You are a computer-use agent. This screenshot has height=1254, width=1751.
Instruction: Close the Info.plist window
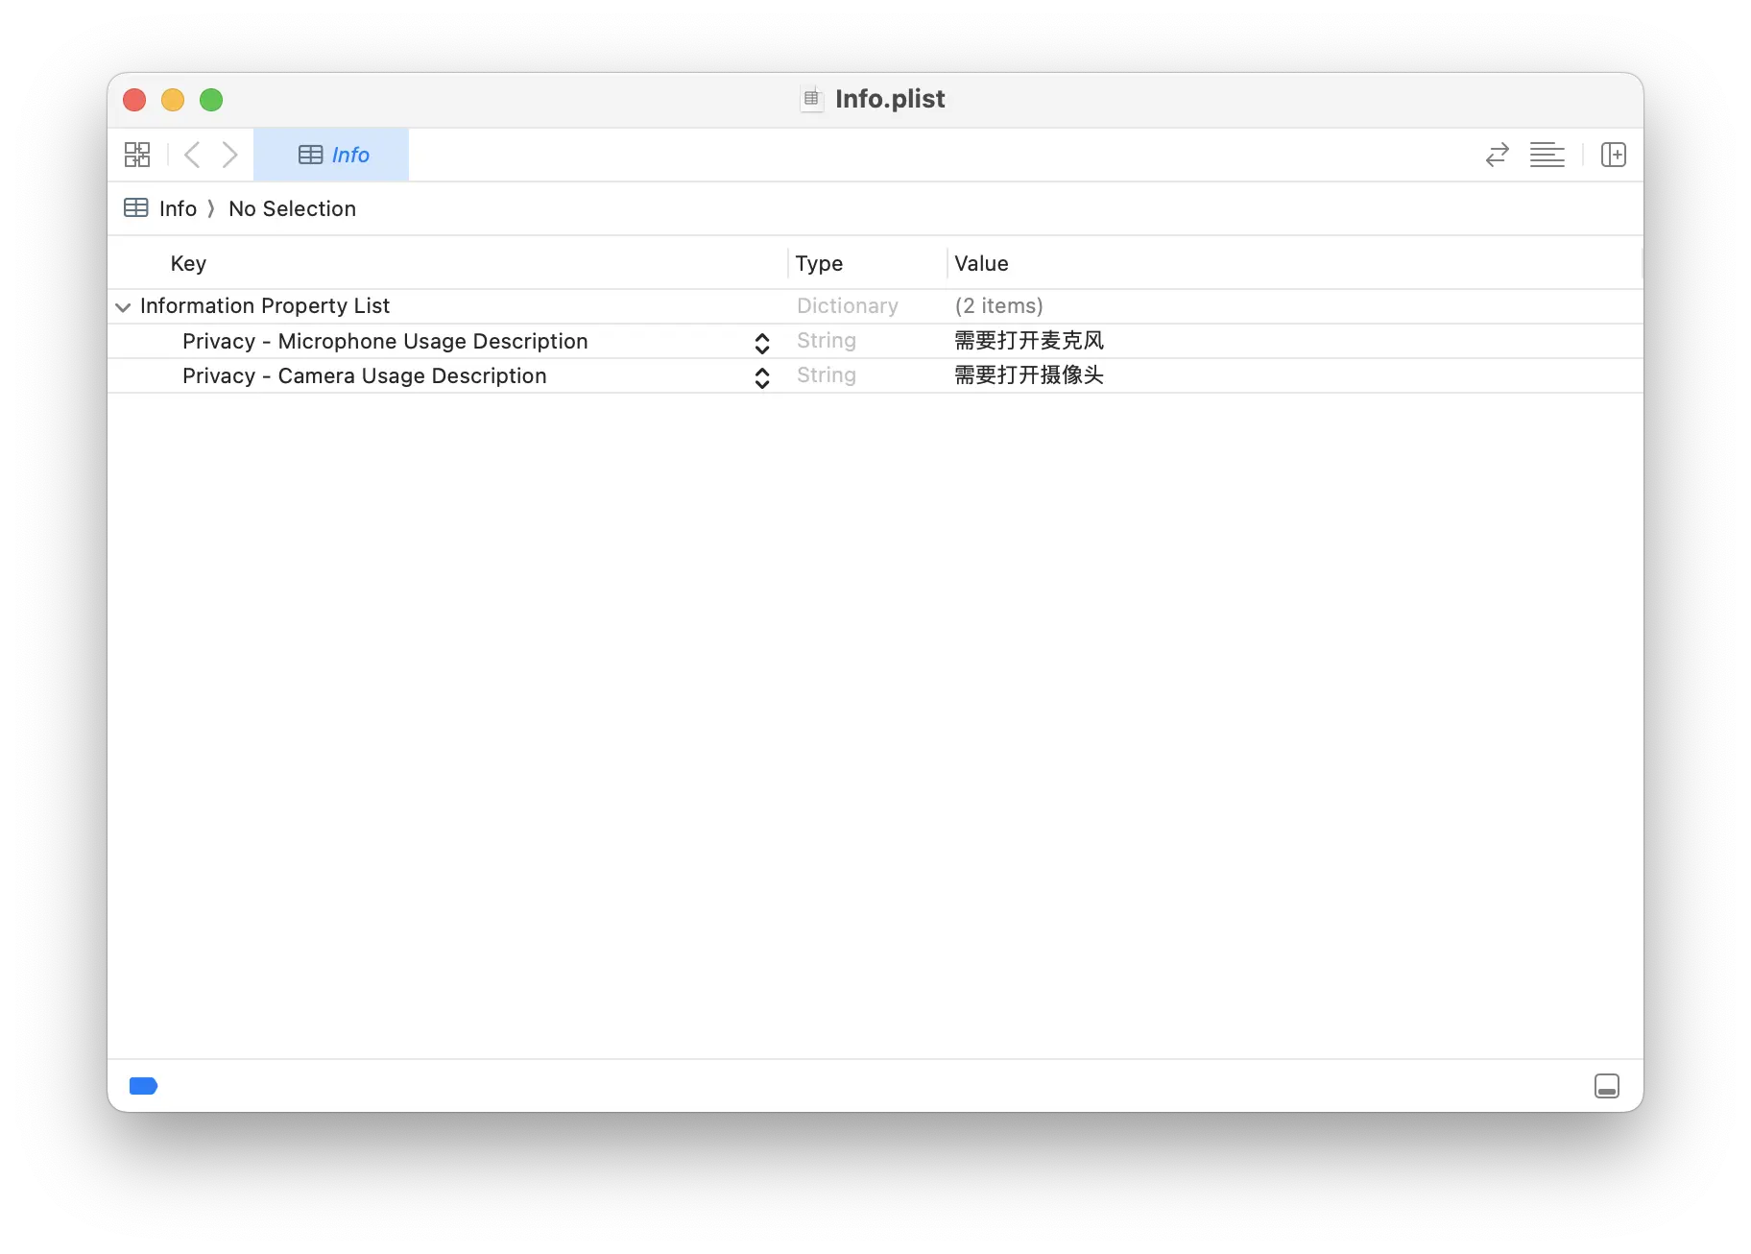134,100
